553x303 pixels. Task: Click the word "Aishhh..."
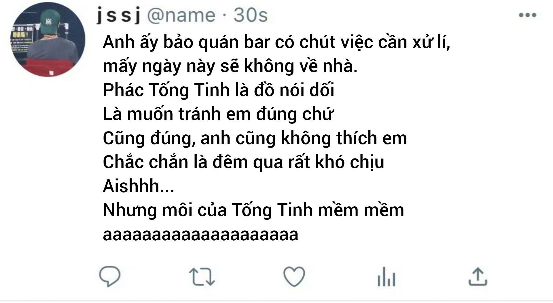click(x=139, y=186)
